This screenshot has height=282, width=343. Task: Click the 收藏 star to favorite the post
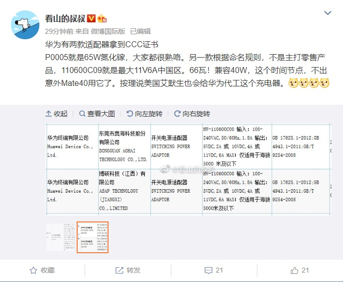pyautogui.click(x=42, y=271)
